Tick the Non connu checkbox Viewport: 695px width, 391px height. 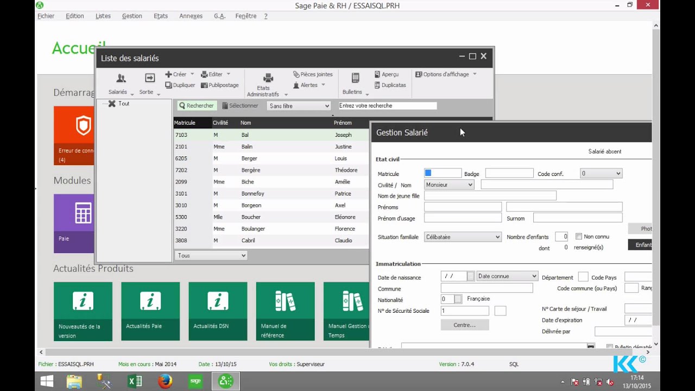click(579, 237)
